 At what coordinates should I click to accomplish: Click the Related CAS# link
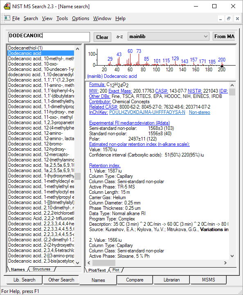[x=103, y=107]
